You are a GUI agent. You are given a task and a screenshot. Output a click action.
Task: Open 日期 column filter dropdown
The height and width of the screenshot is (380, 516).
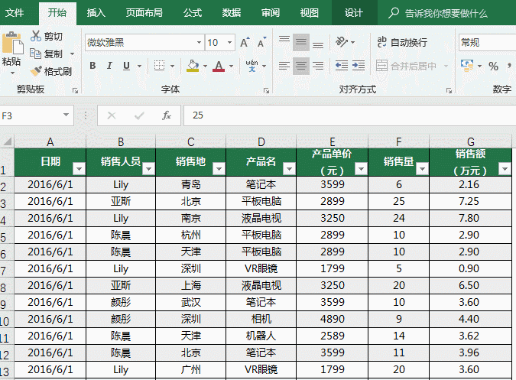coord(79,169)
